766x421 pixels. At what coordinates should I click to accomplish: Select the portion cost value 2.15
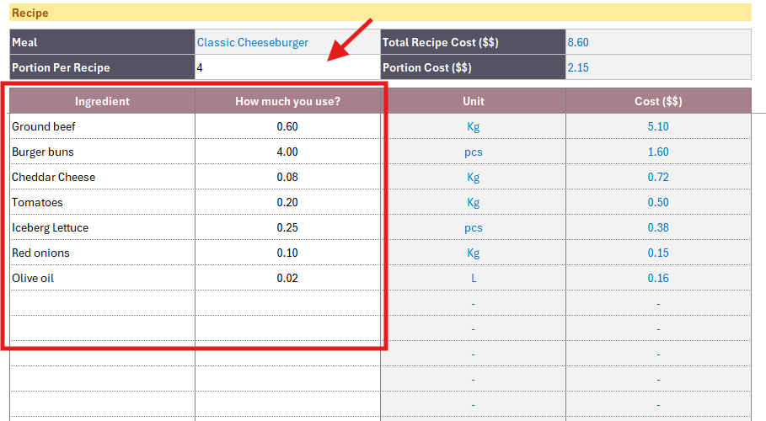658,67
